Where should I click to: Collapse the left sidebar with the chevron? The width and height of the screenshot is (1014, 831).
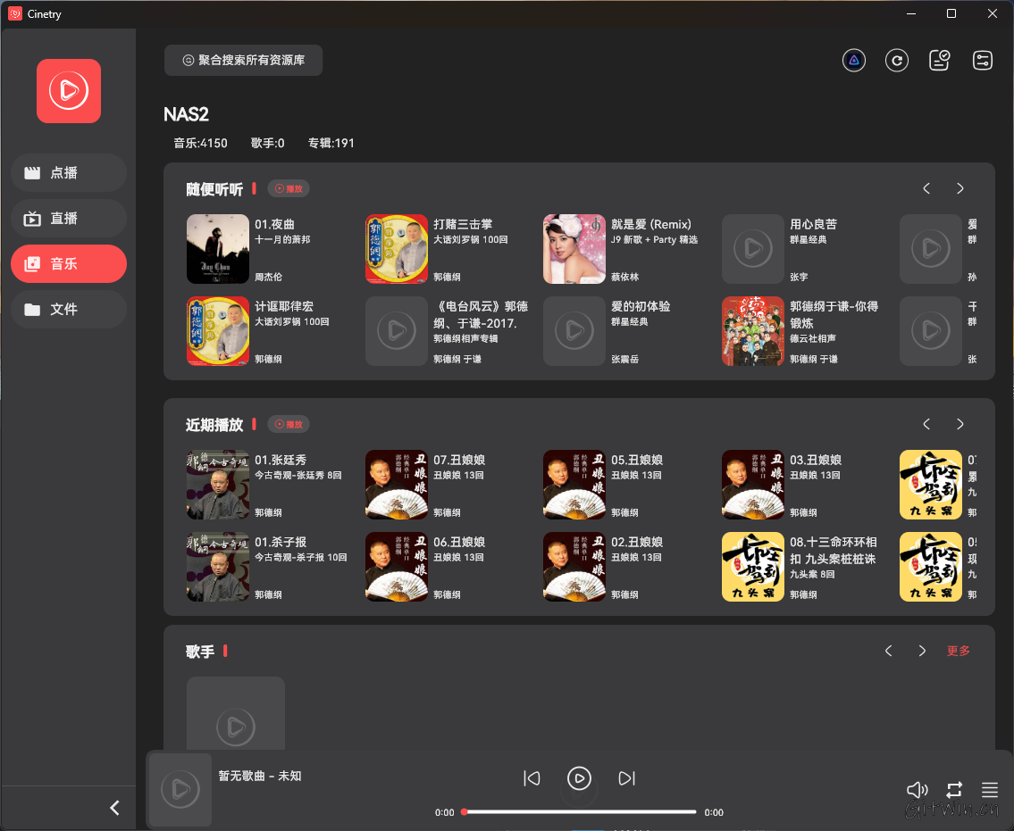coord(114,808)
